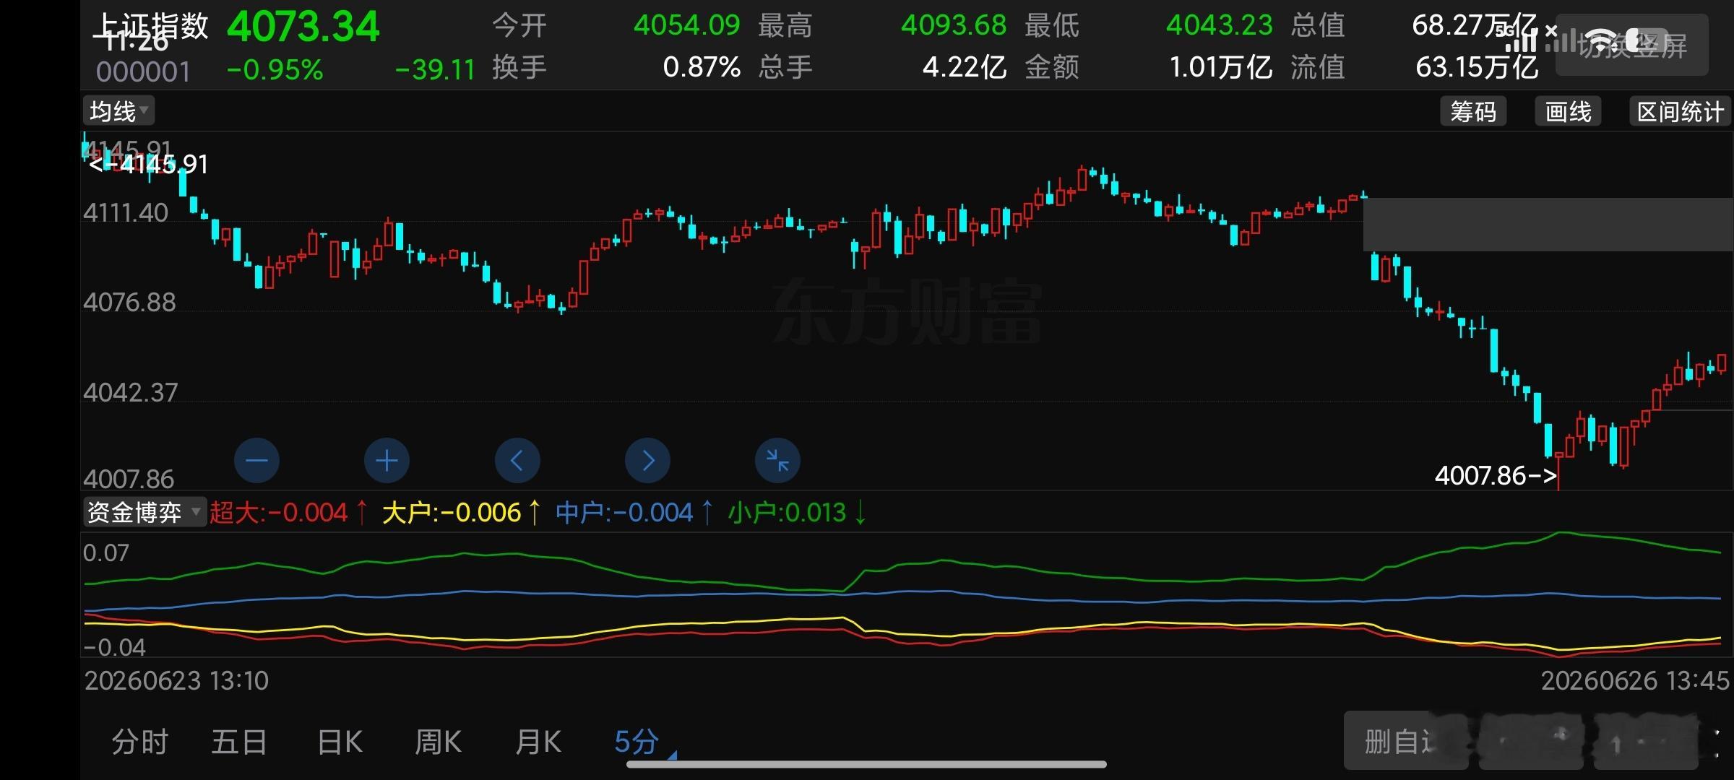Open the 资金博弈 indicator dropdown
Image resolution: width=1734 pixels, height=780 pixels.
[145, 512]
